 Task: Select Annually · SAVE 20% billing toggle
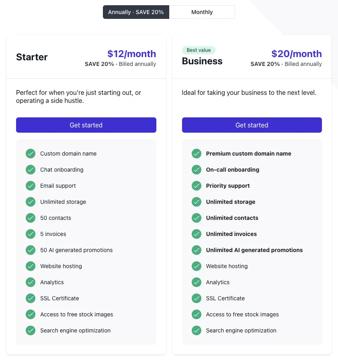point(136,12)
